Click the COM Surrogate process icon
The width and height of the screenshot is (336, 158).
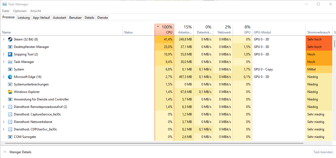coord(10,137)
